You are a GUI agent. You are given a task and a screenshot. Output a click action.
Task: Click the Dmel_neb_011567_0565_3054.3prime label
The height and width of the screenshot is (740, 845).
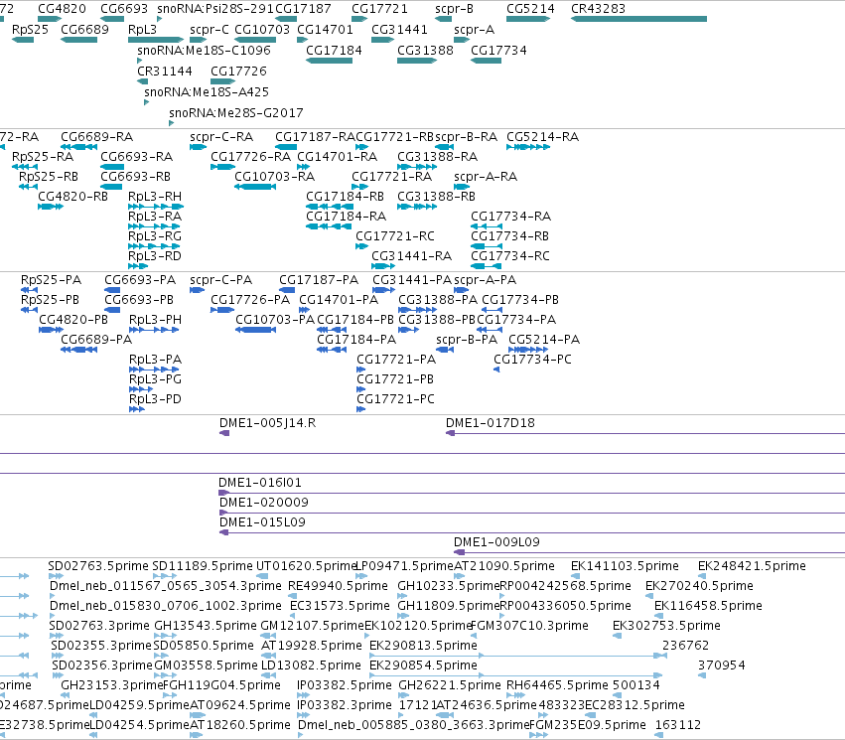coord(166,586)
